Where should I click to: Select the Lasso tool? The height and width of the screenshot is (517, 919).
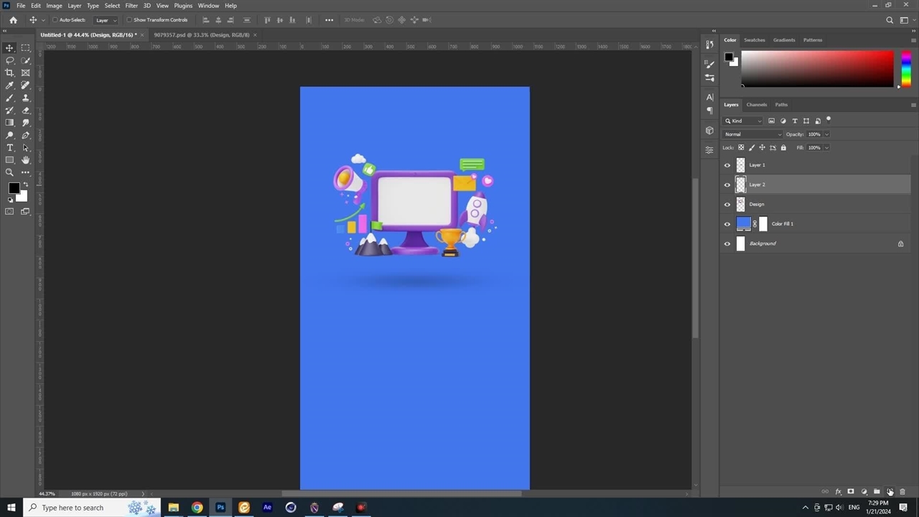(x=10, y=60)
